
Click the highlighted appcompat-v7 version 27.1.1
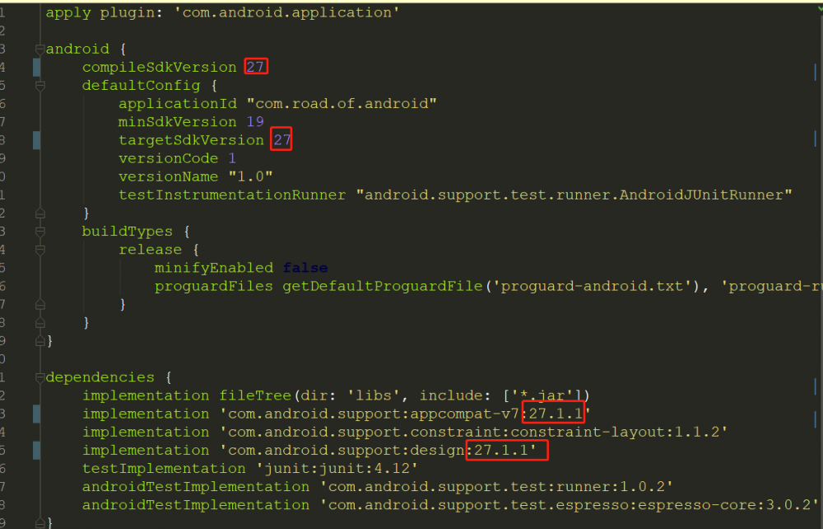pyautogui.click(x=553, y=413)
